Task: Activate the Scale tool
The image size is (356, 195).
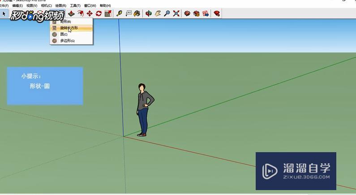Action: (x=108, y=13)
